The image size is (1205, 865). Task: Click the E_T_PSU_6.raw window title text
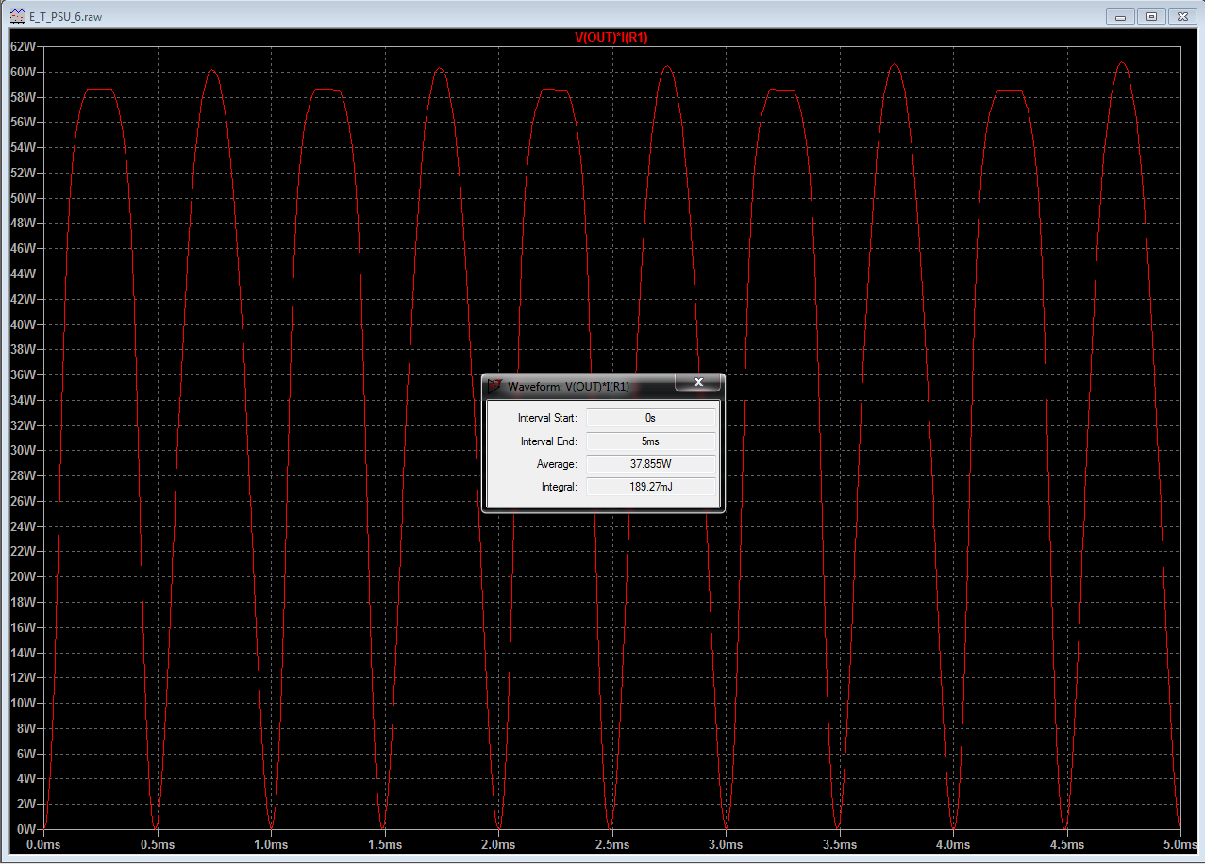66,17
